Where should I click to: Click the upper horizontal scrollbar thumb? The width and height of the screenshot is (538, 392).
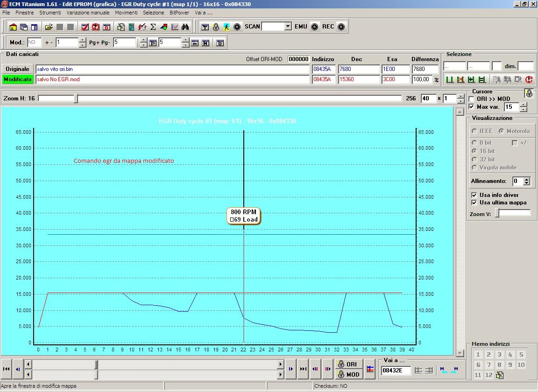[x=96, y=364]
